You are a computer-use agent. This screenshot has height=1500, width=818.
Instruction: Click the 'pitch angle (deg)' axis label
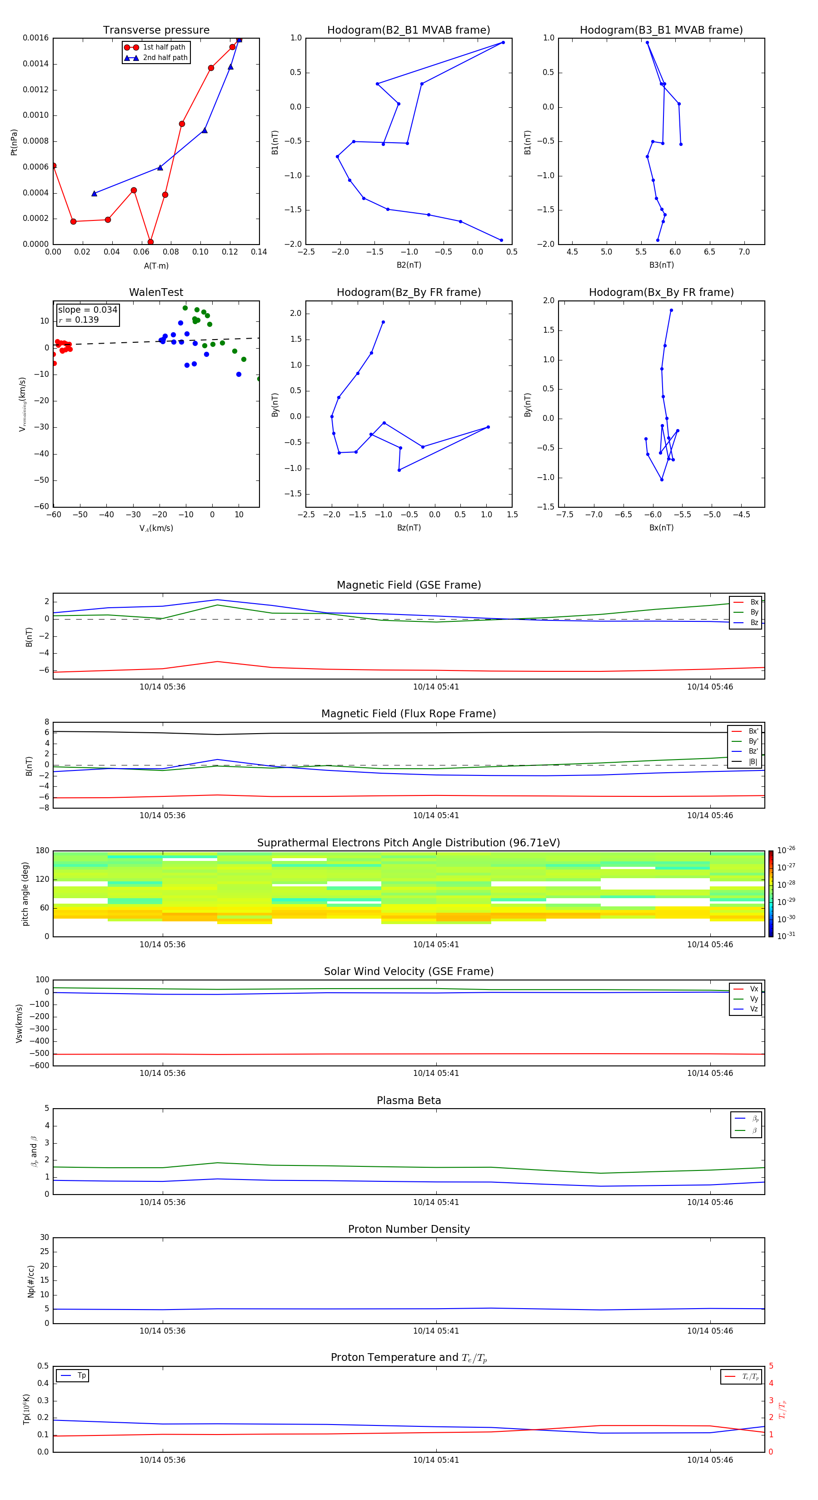click(25, 894)
